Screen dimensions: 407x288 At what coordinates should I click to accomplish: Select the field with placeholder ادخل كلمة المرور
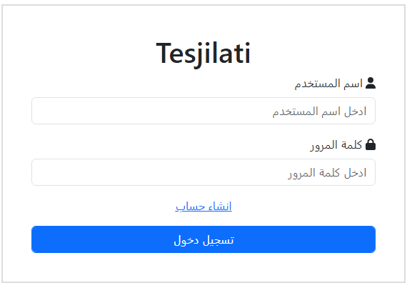(x=203, y=172)
